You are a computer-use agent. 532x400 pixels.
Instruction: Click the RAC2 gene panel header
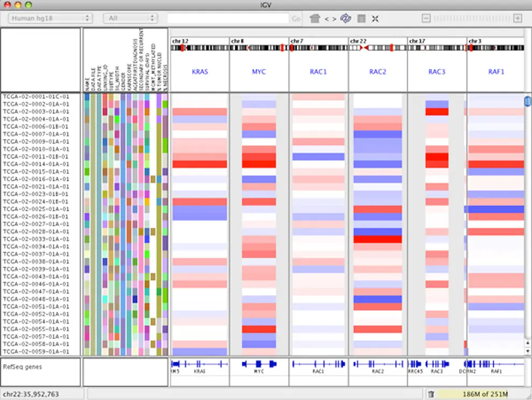click(378, 72)
